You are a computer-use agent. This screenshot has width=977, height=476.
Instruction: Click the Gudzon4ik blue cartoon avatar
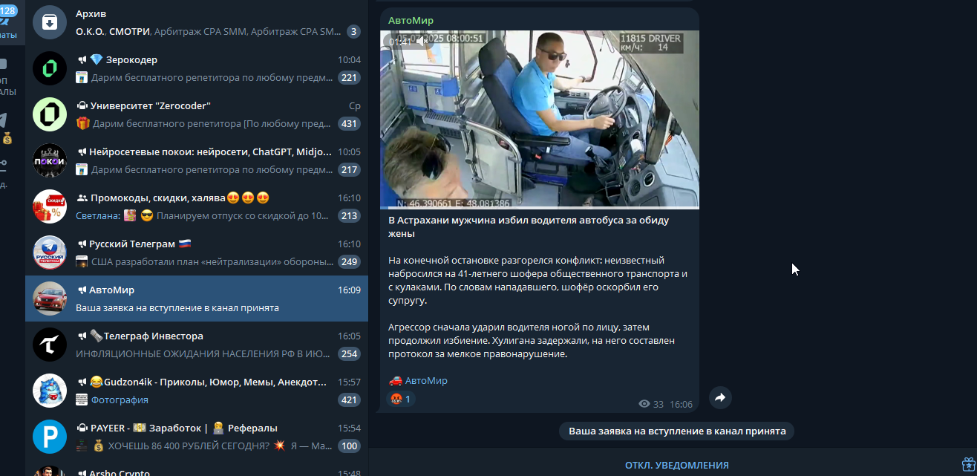point(50,391)
